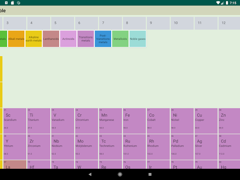Screen dimensions: 240x180
Task: Open the Chromium (Cr) element tile
Action: (87, 121)
